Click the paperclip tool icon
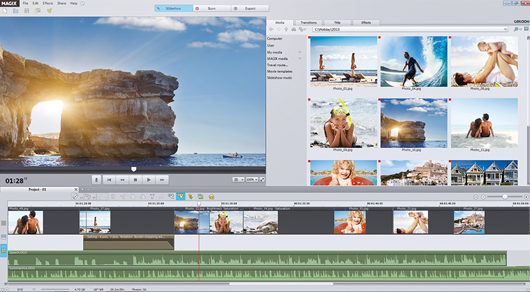530x292 pixels. pyautogui.click(x=76, y=196)
